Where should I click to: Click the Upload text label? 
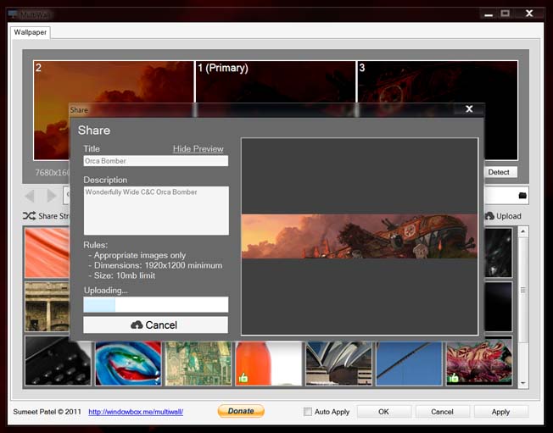(x=509, y=216)
